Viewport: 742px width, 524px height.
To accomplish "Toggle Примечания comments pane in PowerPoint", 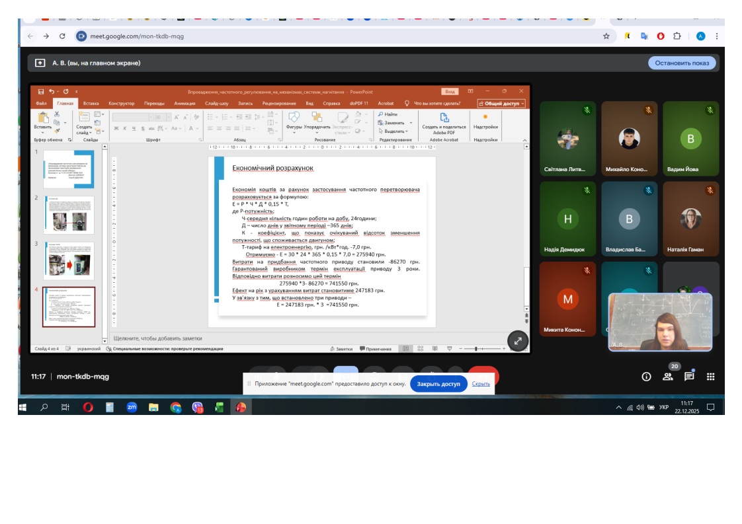I will tap(375, 349).
